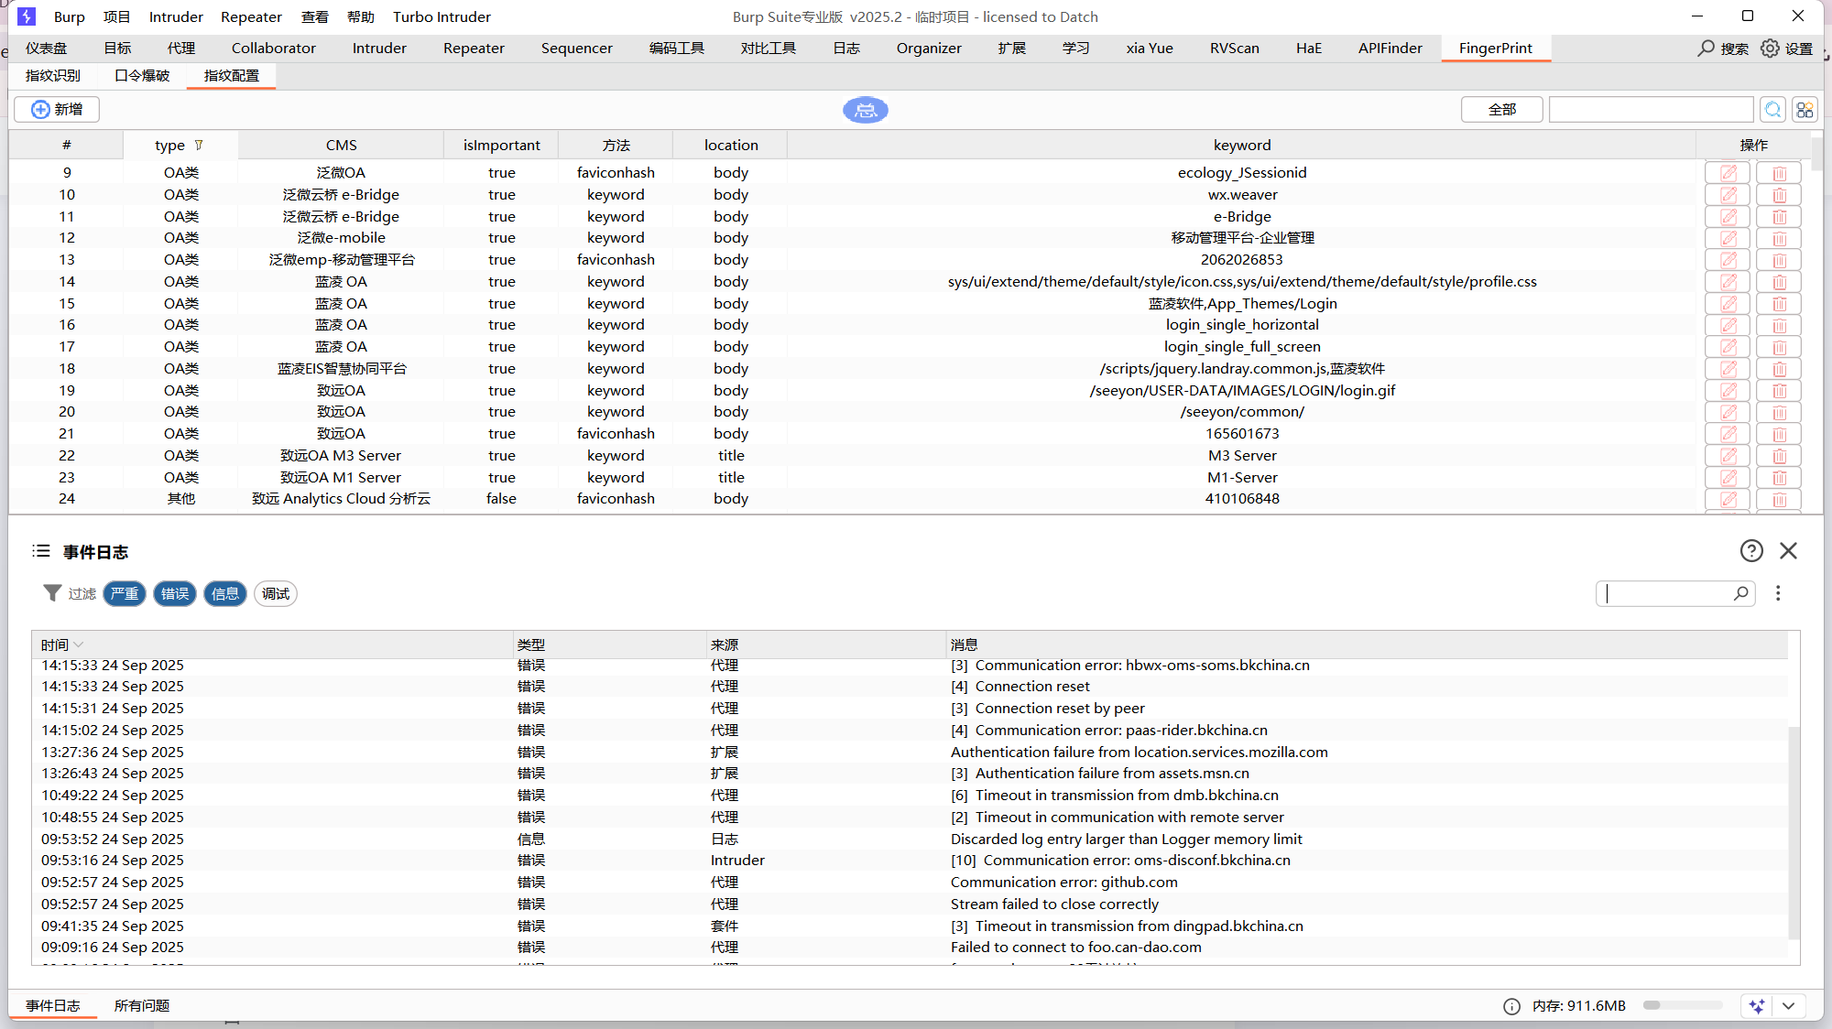Expand the chevron next to AI sparkle button

pos(1788,1005)
